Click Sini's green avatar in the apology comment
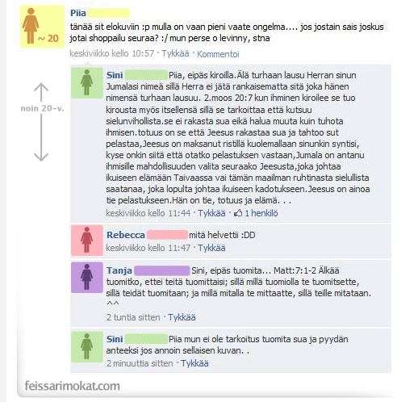Screen dimensions: 418x402 [x=87, y=347]
